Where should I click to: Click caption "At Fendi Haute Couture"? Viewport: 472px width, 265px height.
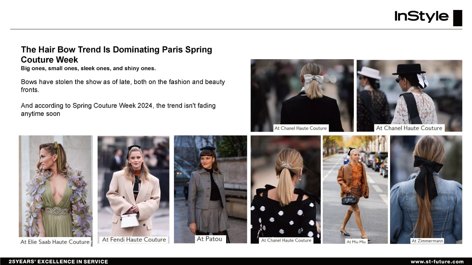134,239
